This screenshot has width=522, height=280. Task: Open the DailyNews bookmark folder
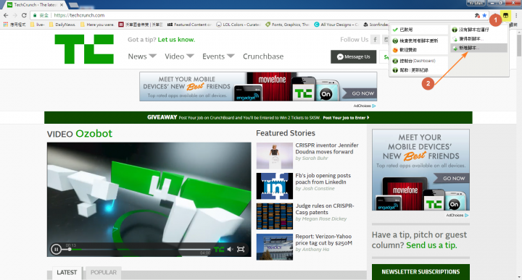pyautogui.click(x=62, y=25)
